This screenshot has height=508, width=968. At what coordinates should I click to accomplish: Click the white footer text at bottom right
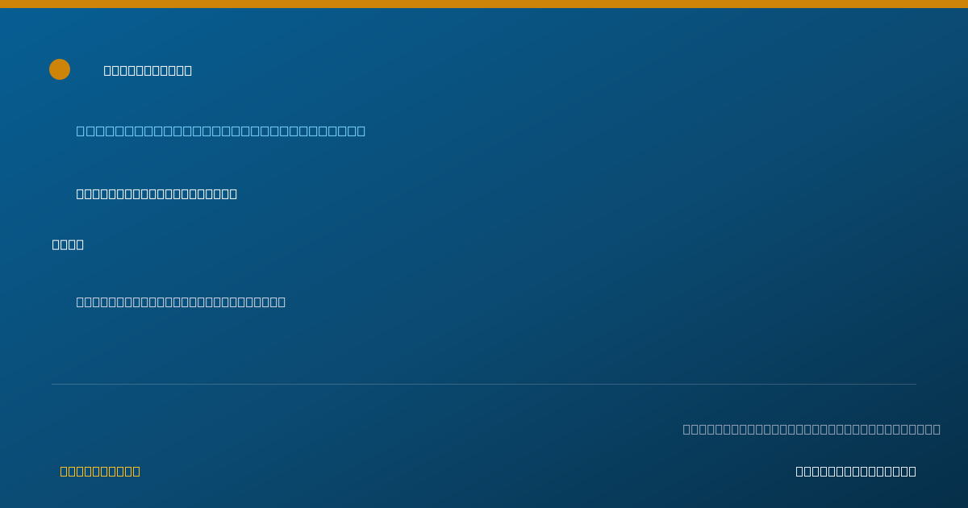pyautogui.click(x=856, y=471)
